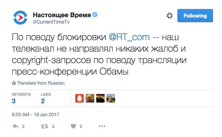Image resolution: width=222 pixels, height=137 pixels.
Task: Open the orange egg avatar user
Action: (x=80, y=98)
